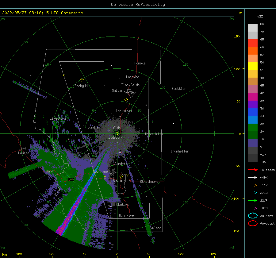Click the 18TS legend label
The width and height of the screenshot is (276, 258).
tap(264, 208)
